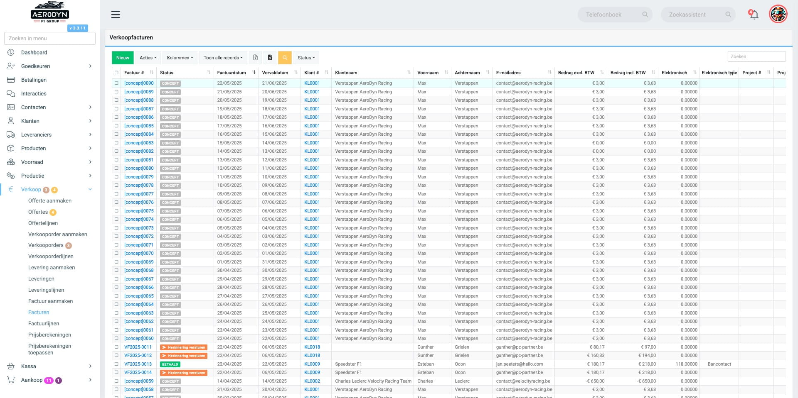Open the Toon alle records dropdown
Image resolution: width=798 pixels, height=398 pixels.
pos(223,58)
